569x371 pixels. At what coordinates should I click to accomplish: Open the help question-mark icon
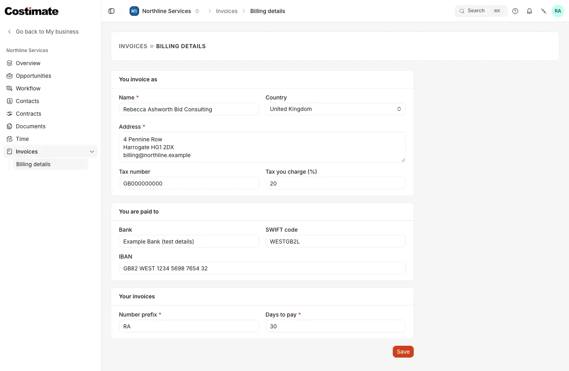[515, 11]
